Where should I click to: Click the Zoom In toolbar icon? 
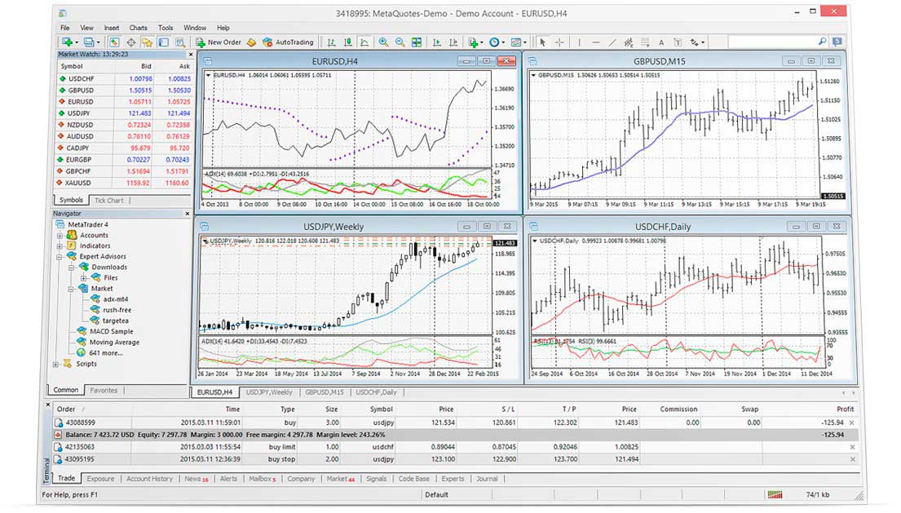(382, 42)
